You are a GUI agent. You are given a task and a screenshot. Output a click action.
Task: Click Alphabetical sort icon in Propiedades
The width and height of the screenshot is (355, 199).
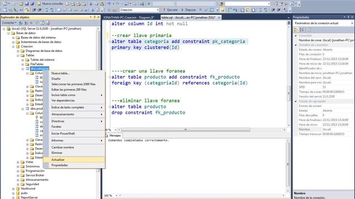tap(302, 29)
